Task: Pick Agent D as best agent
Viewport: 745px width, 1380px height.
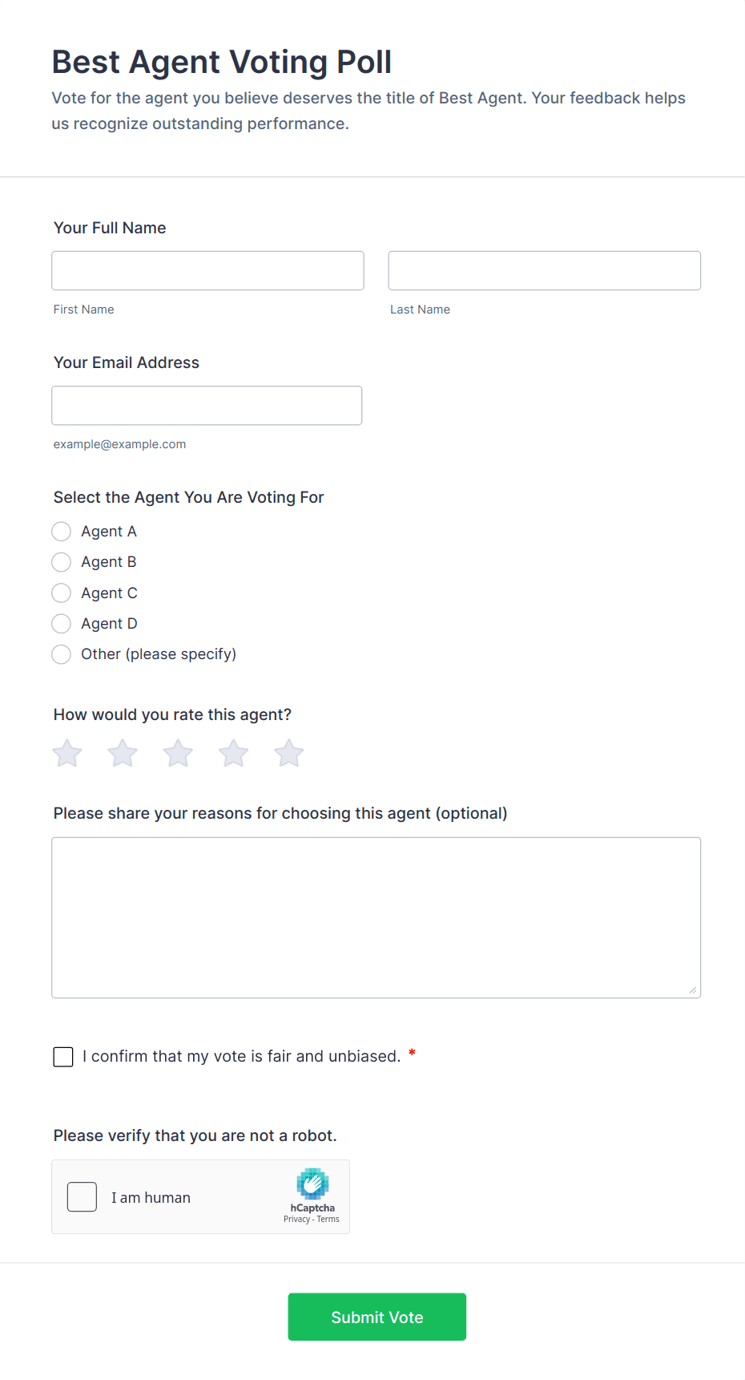Action: 61,623
